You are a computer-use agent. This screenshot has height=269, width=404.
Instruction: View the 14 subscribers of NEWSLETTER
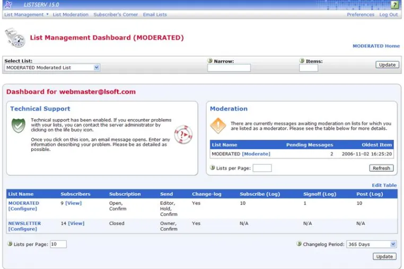point(76,223)
